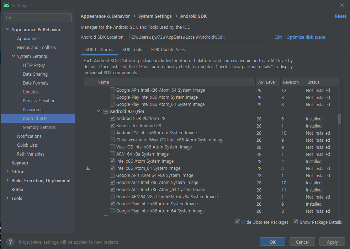Click Optimize disk space link
350x249 pixels.
pos(306,37)
